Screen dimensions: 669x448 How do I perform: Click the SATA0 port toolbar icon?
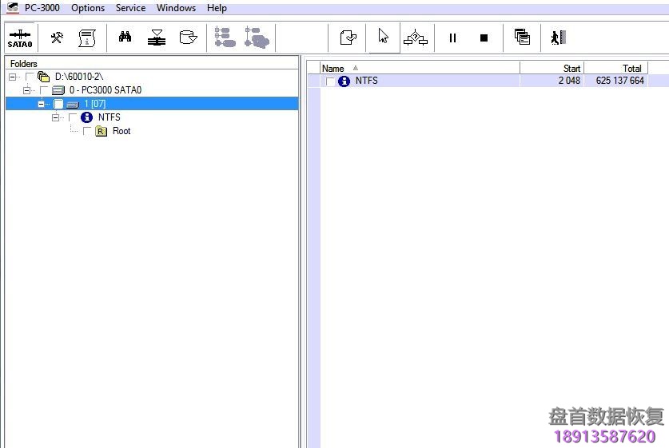pyautogui.click(x=20, y=38)
